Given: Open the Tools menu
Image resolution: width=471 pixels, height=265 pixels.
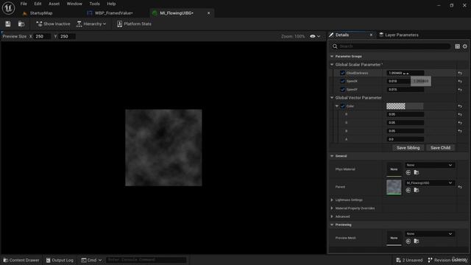Looking at the screenshot, I should point(94,4).
